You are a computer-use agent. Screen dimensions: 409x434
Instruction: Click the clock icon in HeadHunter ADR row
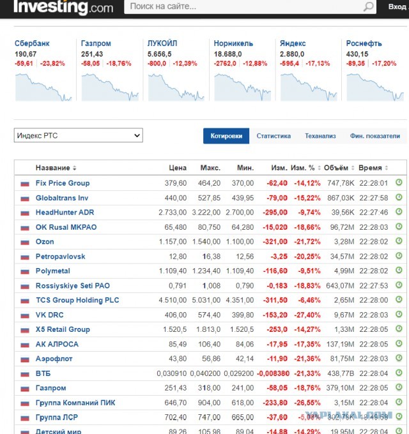(x=399, y=212)
